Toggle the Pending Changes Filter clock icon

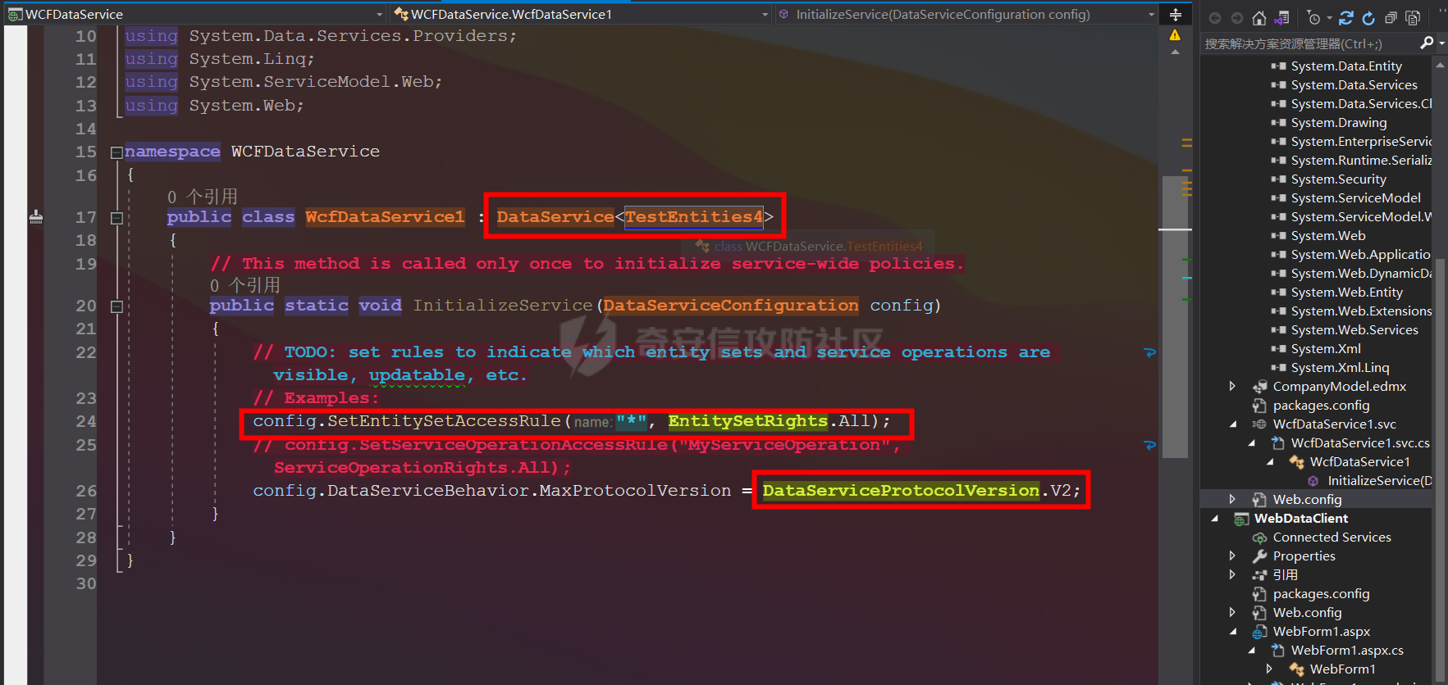tap(1313, 18)
